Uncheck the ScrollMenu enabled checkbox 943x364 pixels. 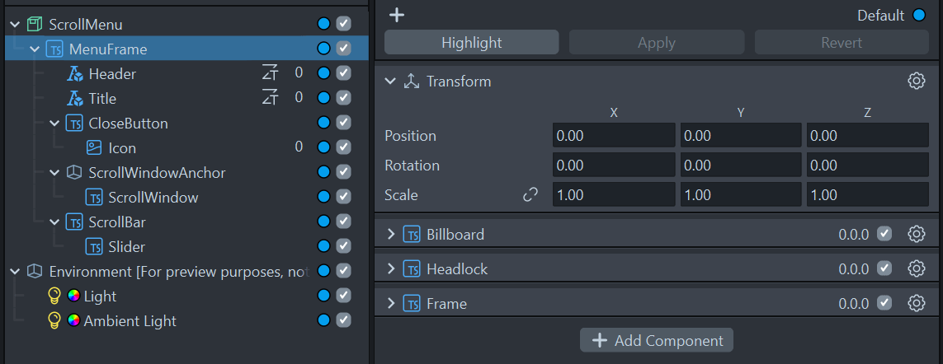click(x=344, y=25)
